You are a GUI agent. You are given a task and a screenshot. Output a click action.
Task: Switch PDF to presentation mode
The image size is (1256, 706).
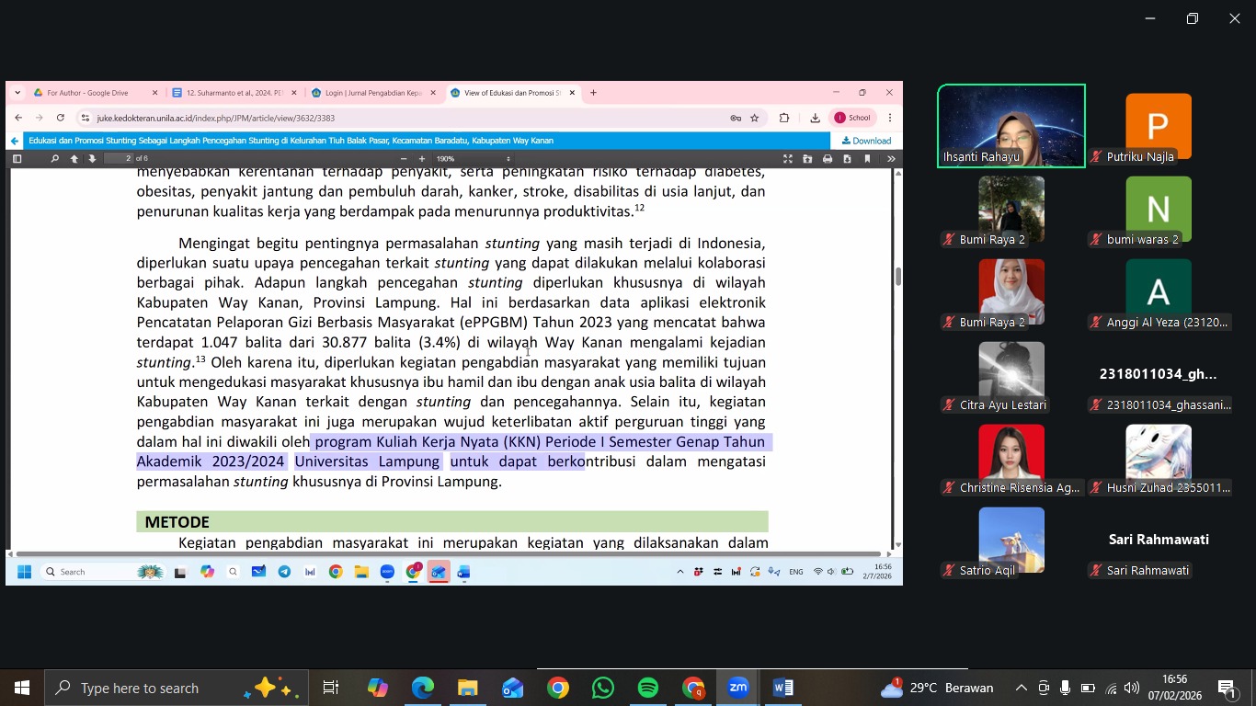(788, 159)
